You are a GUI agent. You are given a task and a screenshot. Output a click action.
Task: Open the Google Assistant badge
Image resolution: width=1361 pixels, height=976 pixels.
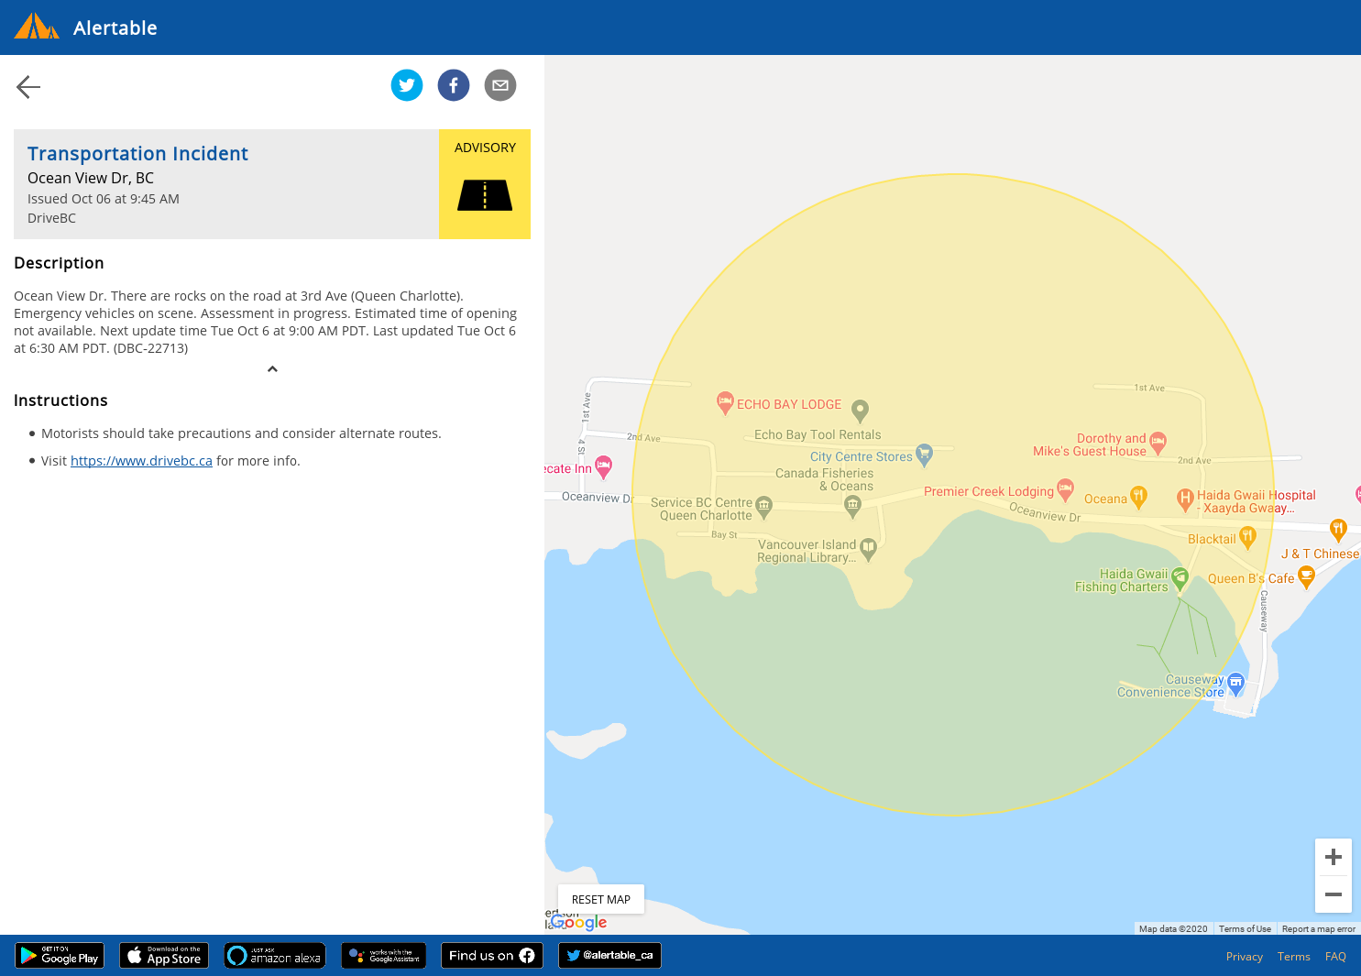(384, 955)
